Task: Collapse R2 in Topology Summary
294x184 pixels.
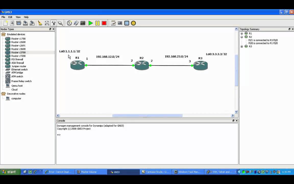Action: (x=242, y=37)
